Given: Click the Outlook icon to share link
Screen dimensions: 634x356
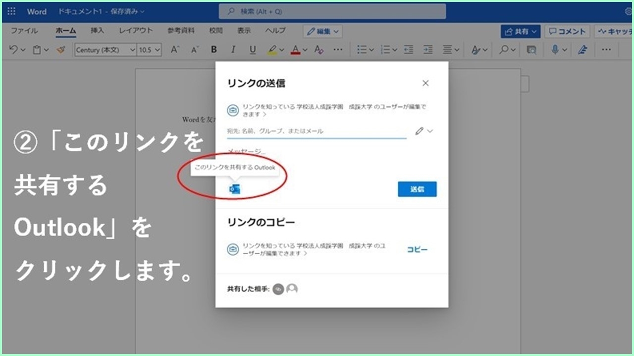Looking at the screenshot, I should pyautogui.click(x=235, y=189).
